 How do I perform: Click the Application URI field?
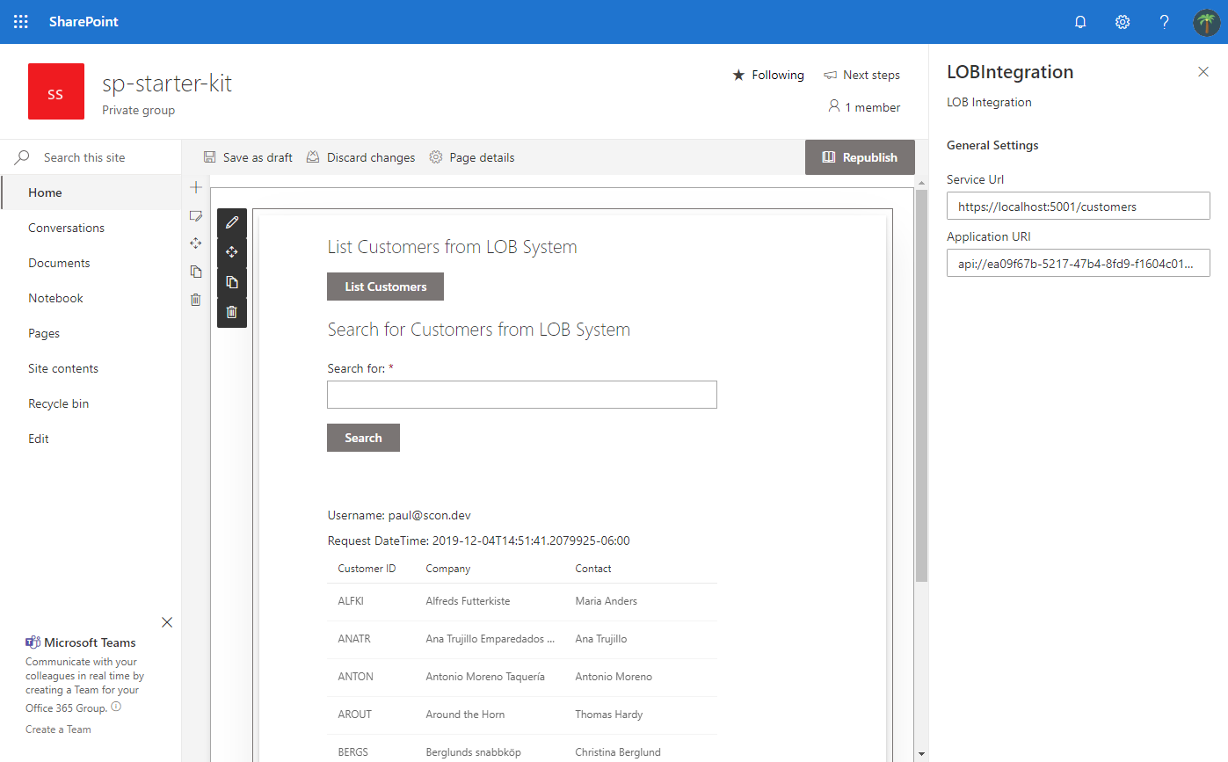pos(1079,264)
